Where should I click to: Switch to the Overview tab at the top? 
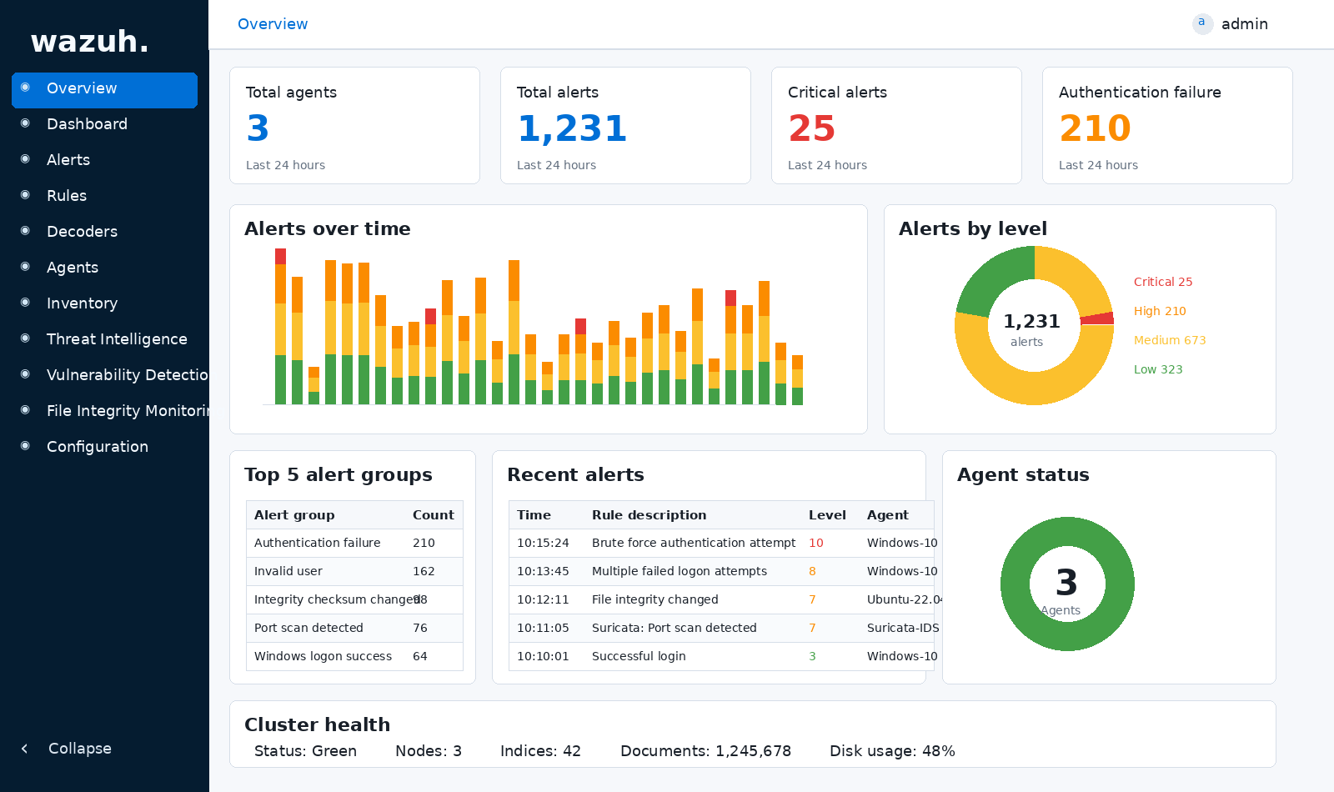click(273, 24)
